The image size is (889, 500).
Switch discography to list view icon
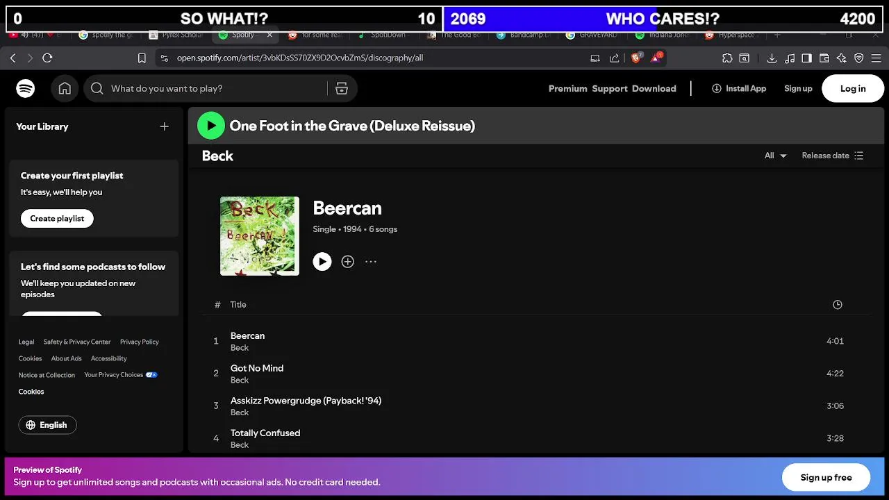pyautogui.click(x=859, y=156)
